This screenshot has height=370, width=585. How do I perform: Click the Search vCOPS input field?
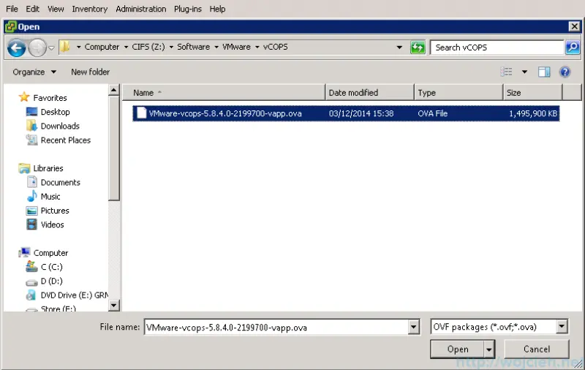(497, 48)
